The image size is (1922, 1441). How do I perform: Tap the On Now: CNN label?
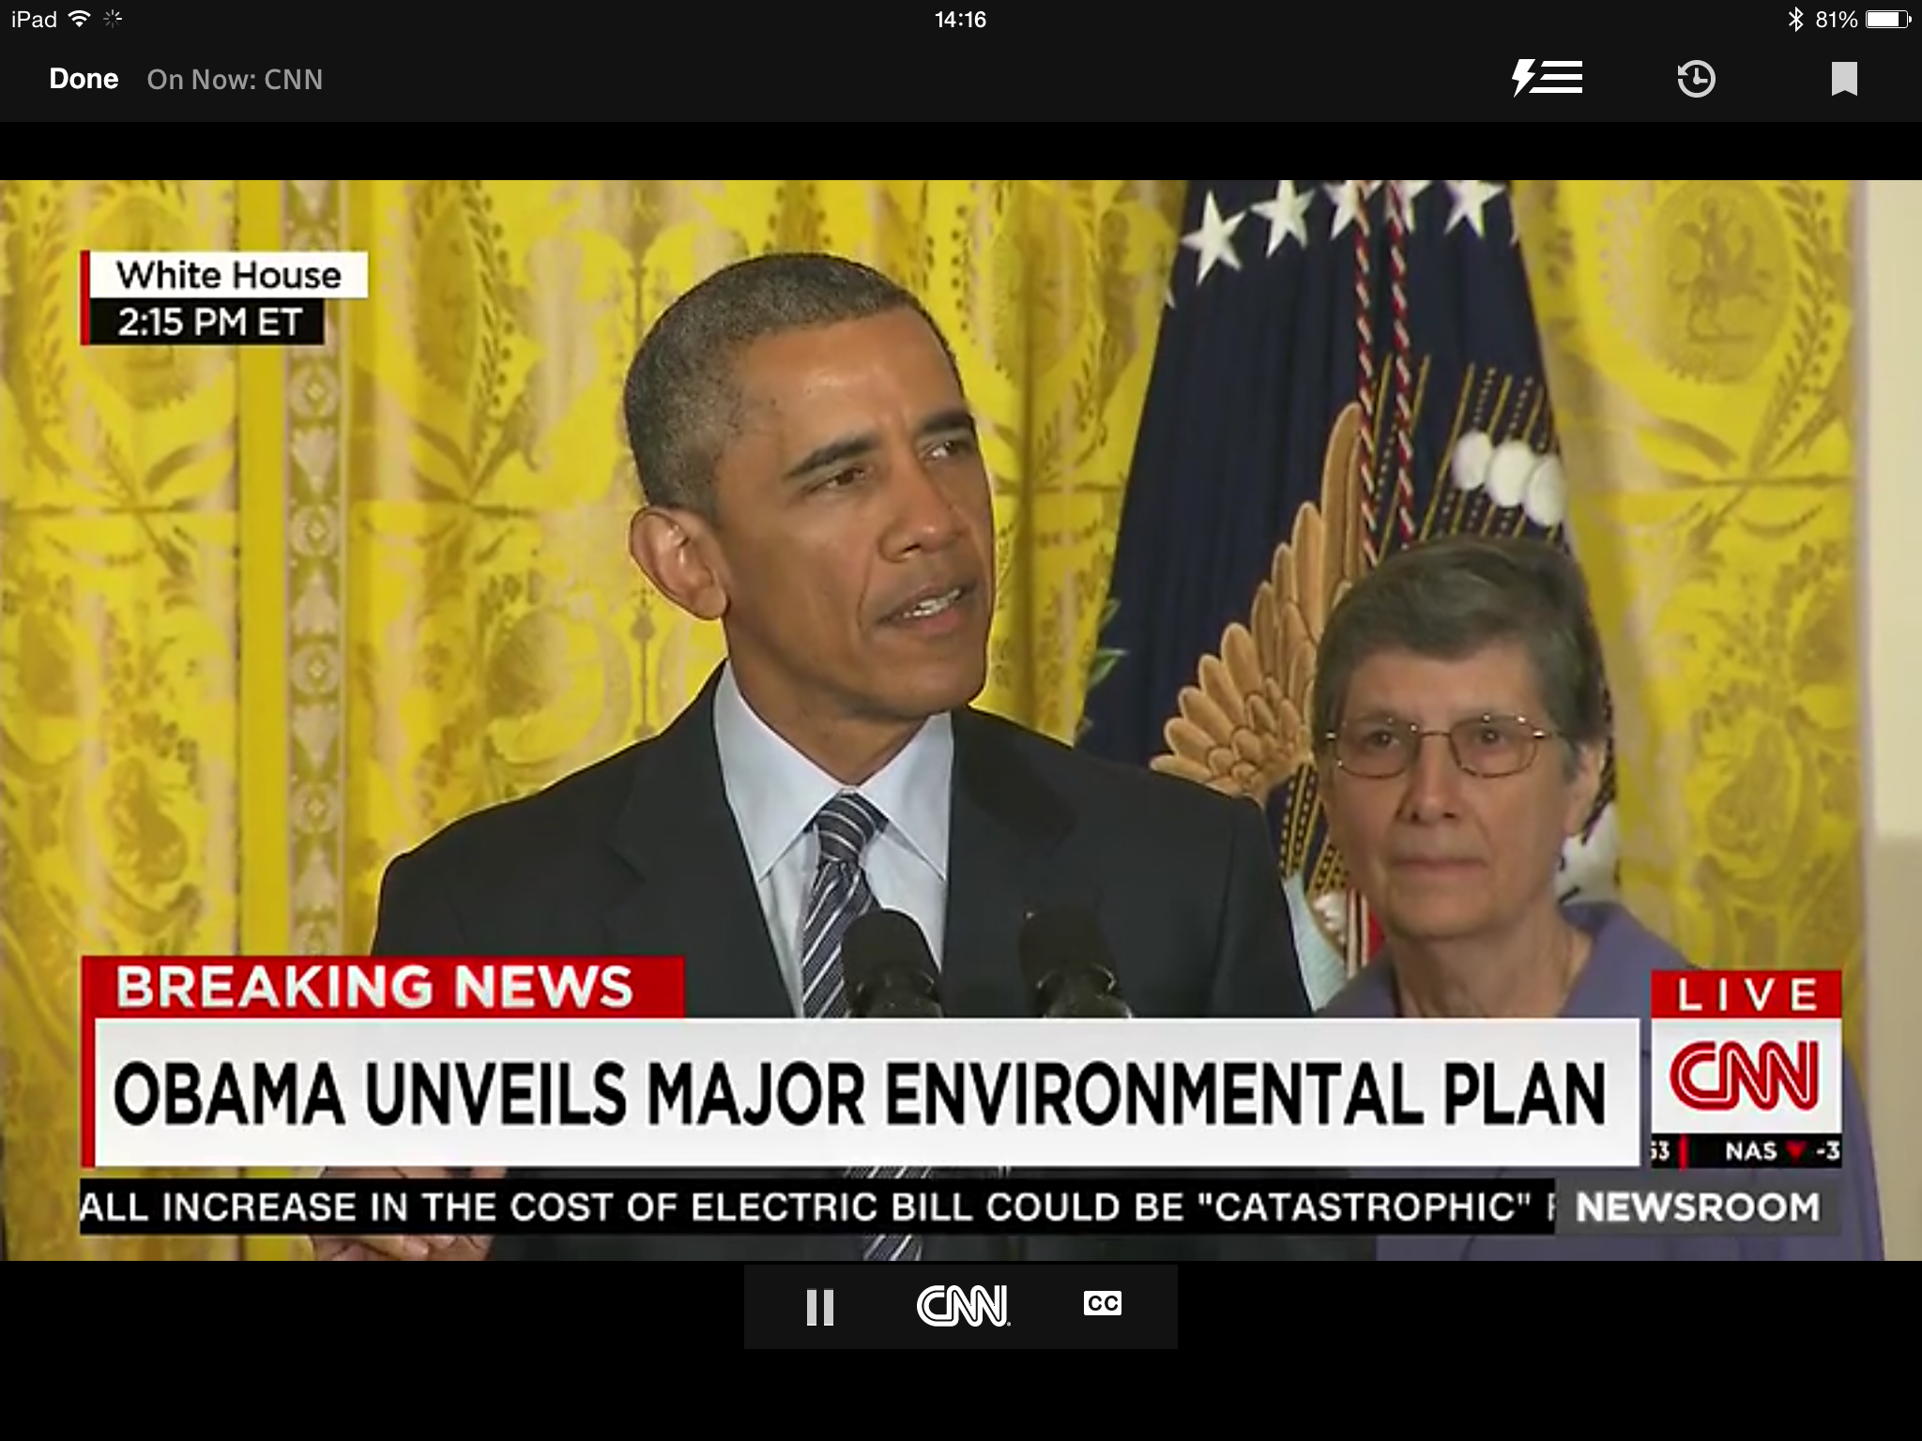[235, 80]
